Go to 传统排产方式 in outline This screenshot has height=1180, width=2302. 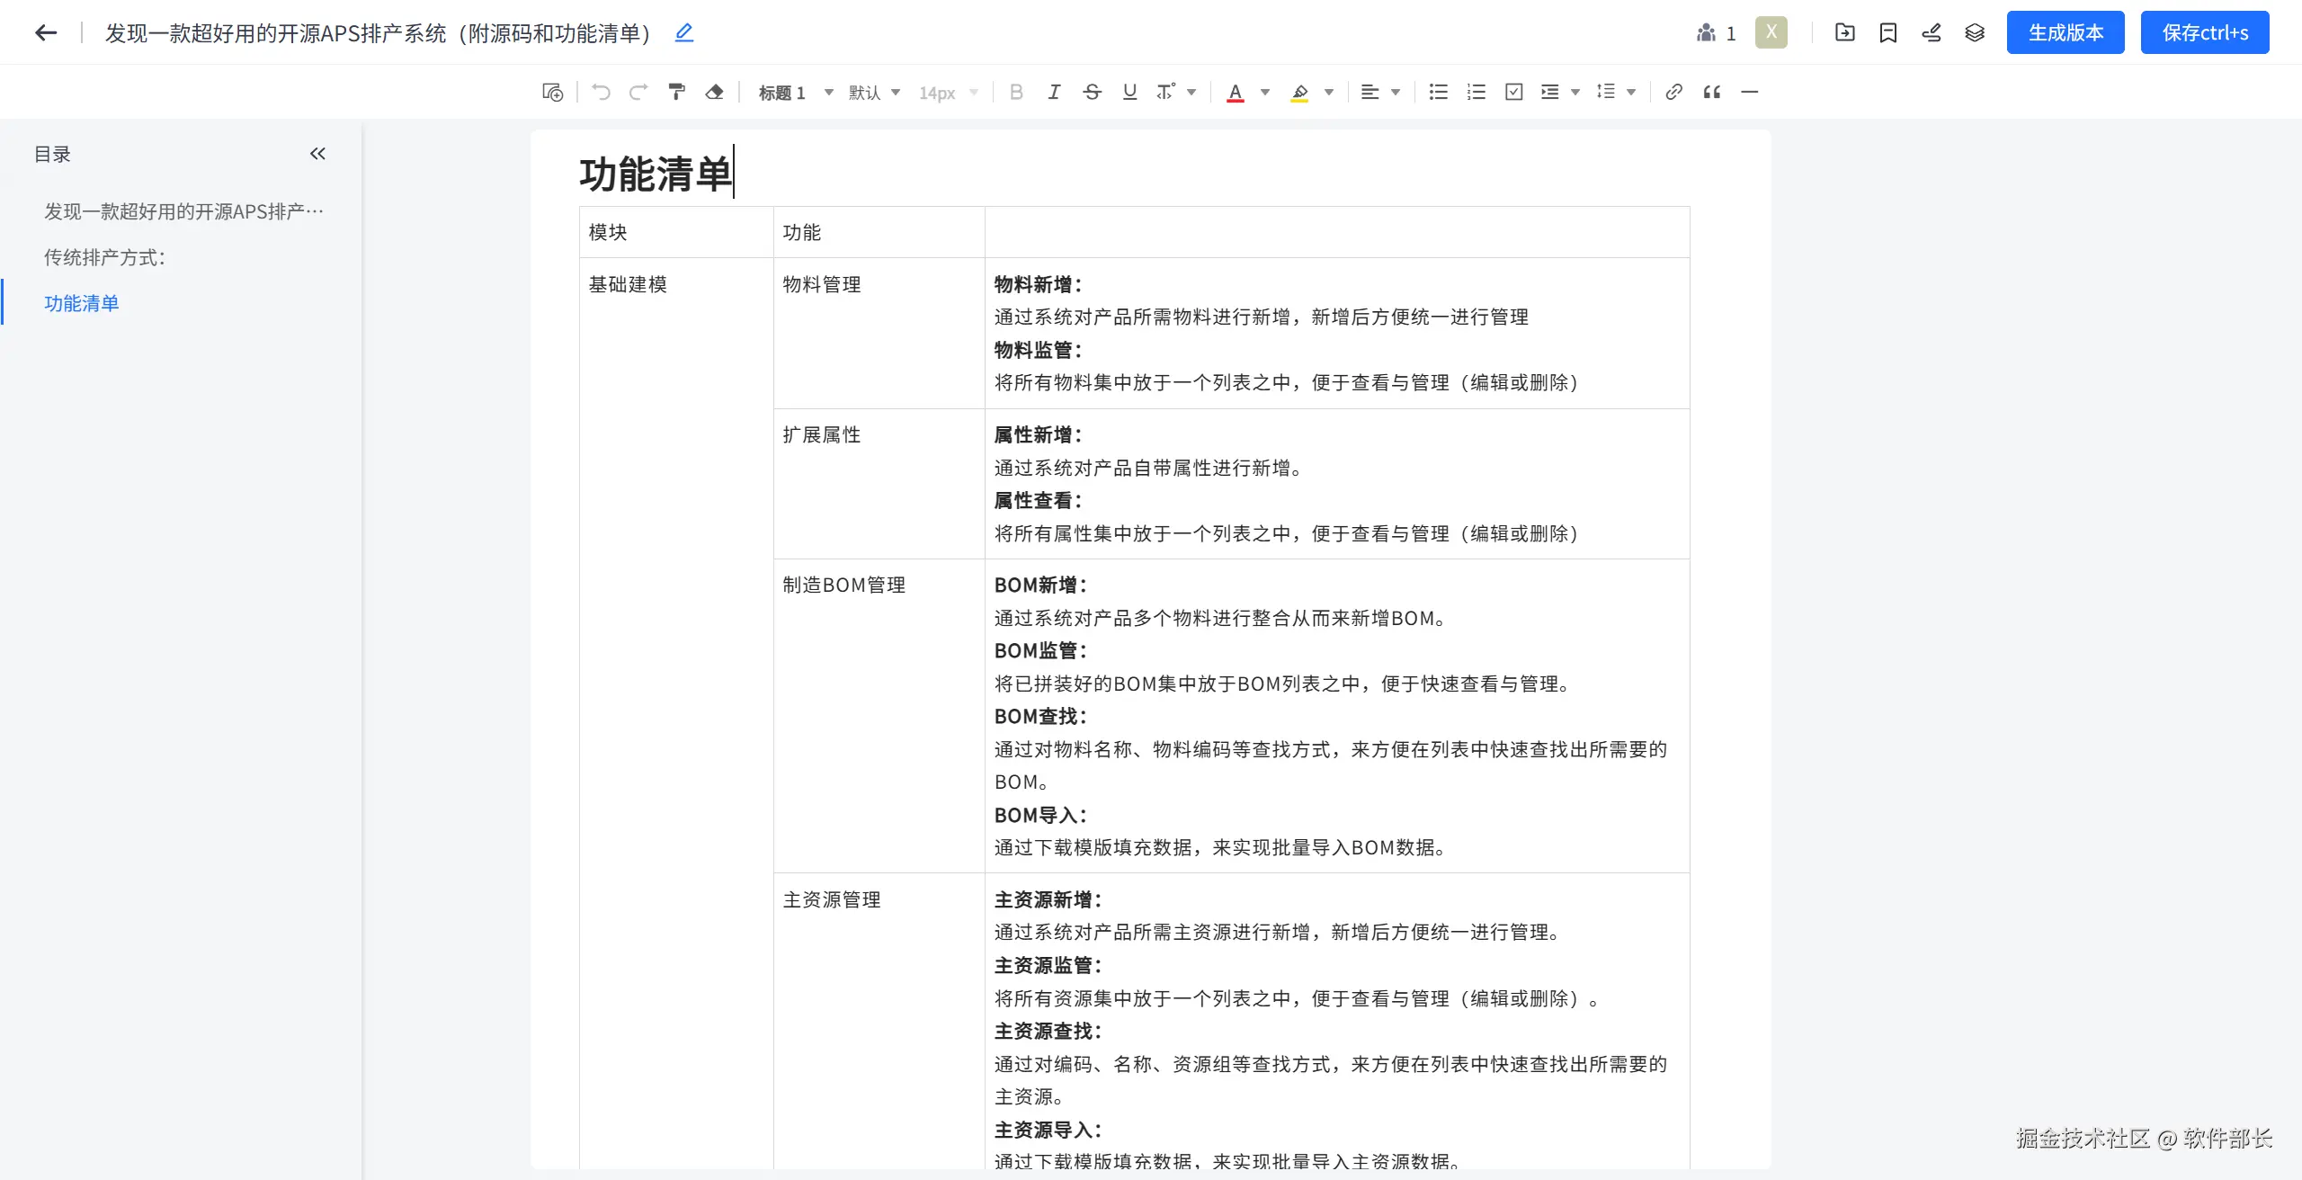tap(104, 257)
